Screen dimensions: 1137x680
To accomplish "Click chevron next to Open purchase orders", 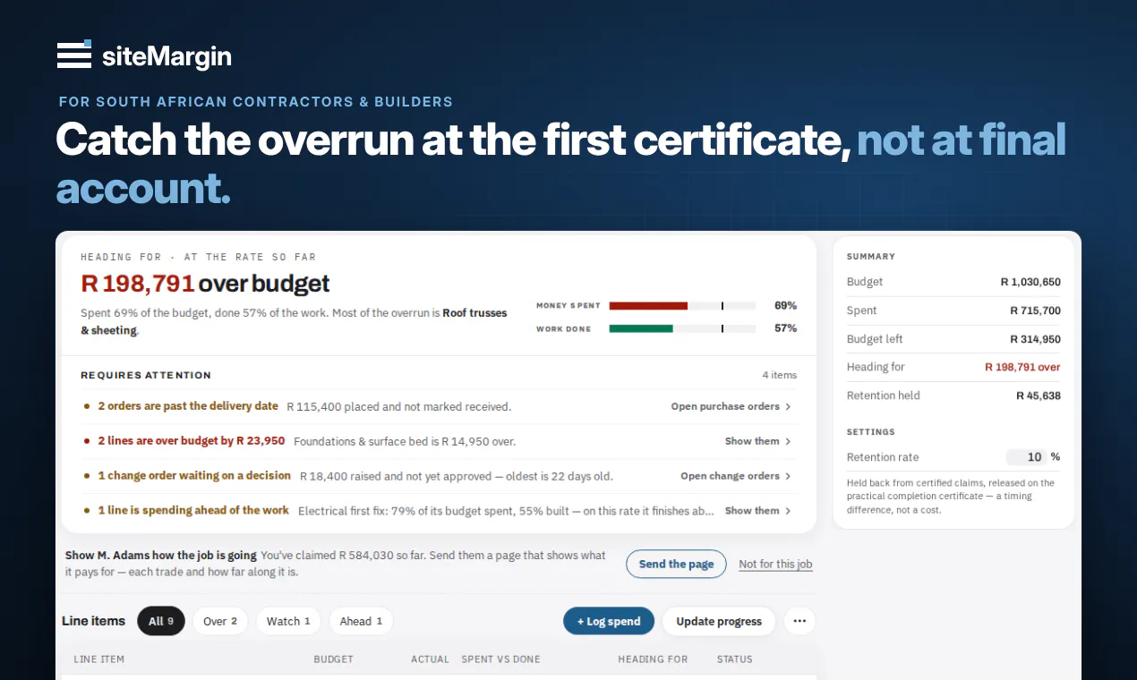I will [x=788, y=406].
